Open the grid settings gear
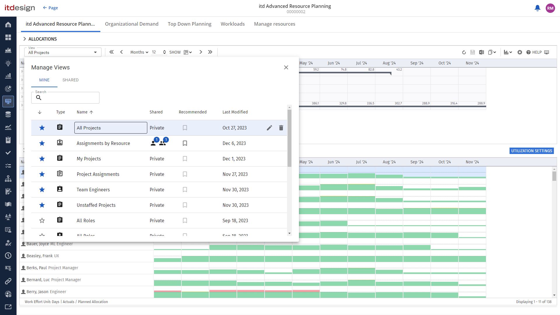Viewport: 560px width, 315px height. coord(520,52)
